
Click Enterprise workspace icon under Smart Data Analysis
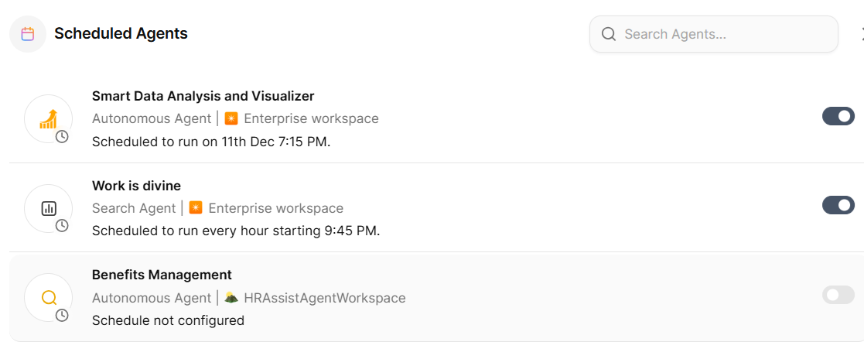click(x=231, y=118)
